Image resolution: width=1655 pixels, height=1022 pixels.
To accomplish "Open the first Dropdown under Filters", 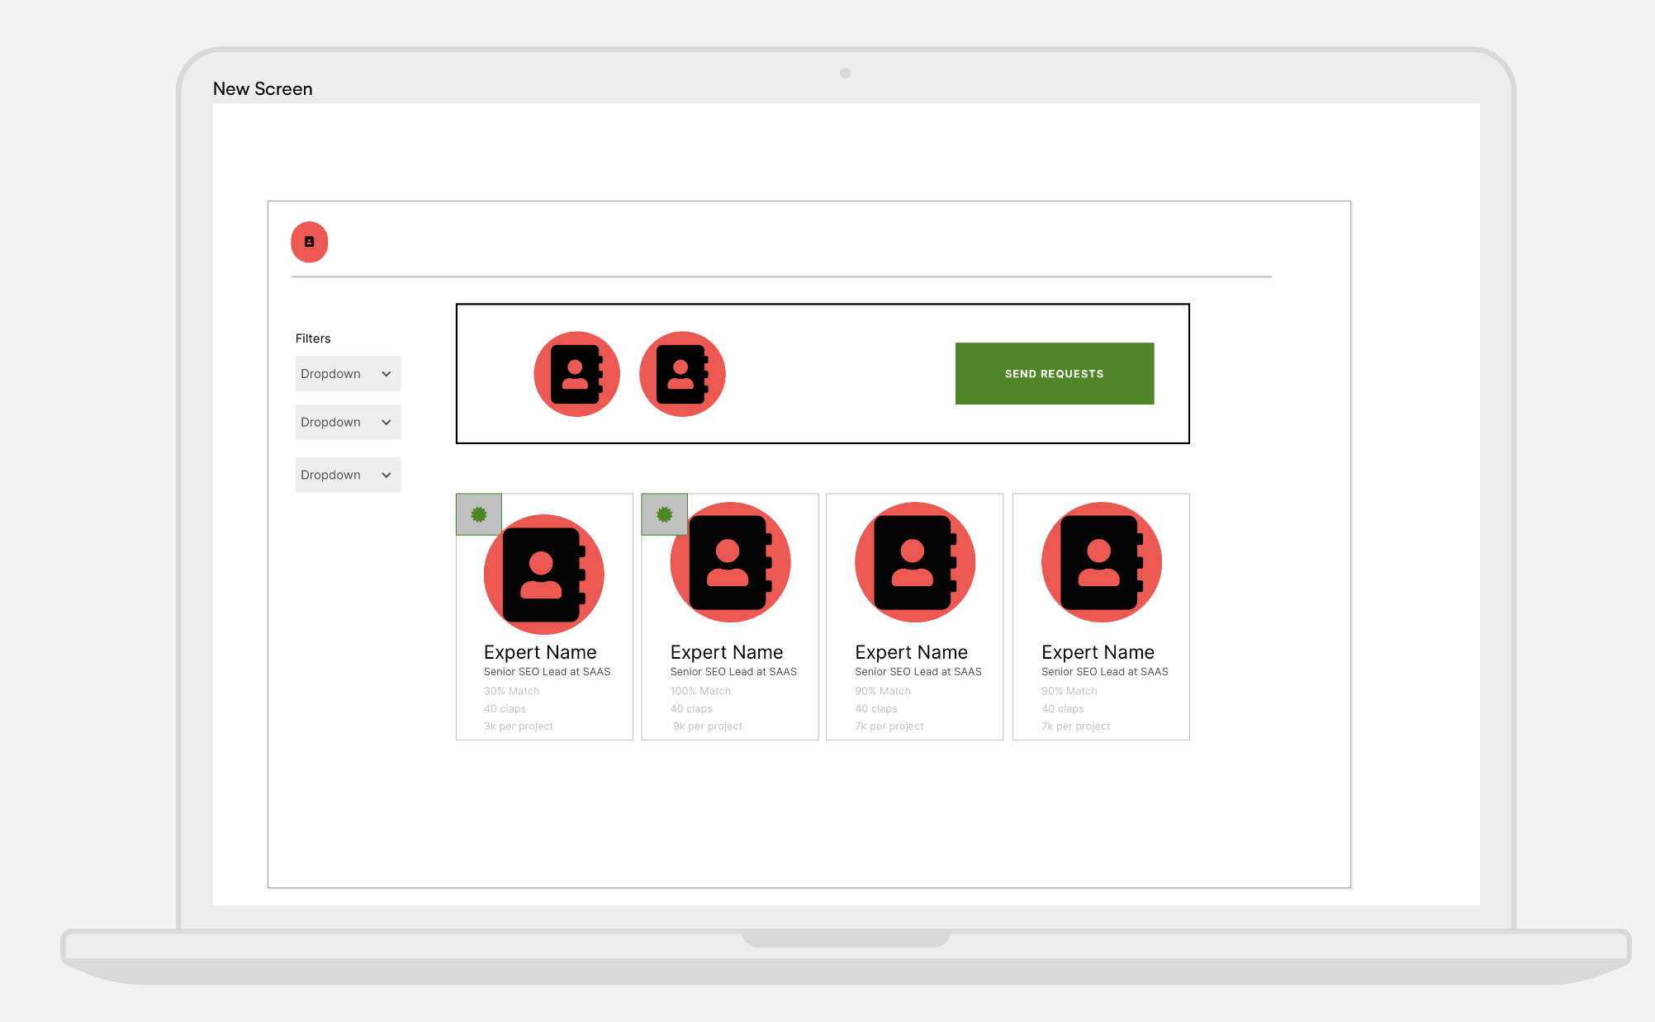I will [x=348, y=373].
